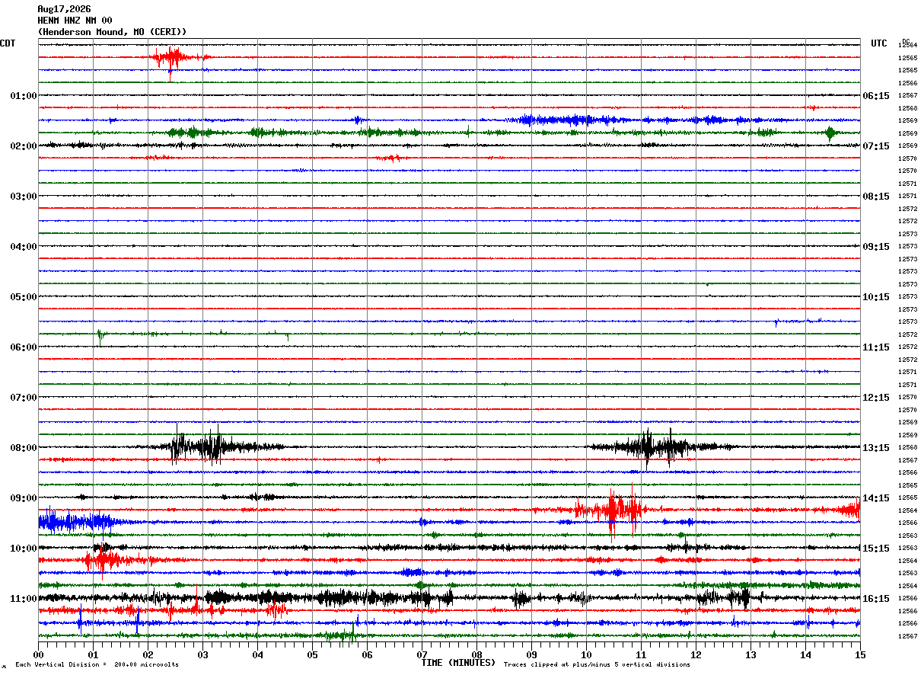Image resolution: width=921 pixels, height=675 pixels.
Task: Click the "TIME (MINUTES)" axis title
Action: tap(458, 663)
